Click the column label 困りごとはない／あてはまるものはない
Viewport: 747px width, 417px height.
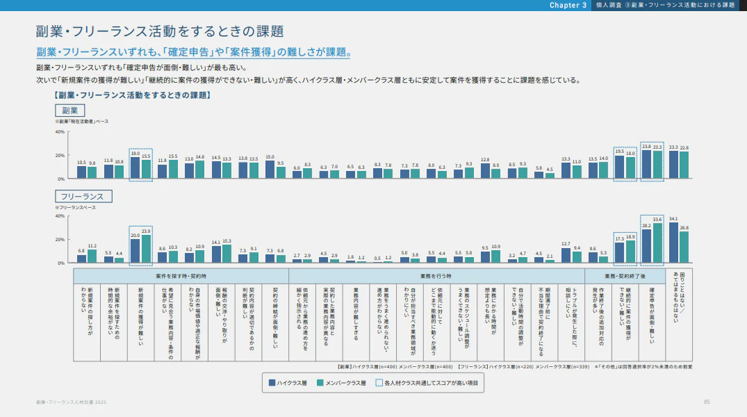click(x=679, y=297)
